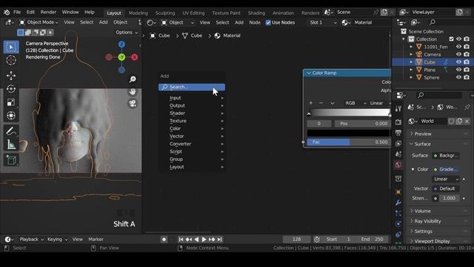Click the gizmo green Y axis
This screenshot has height=267, width=474.
pyautogui.click(x=121, y=57)
